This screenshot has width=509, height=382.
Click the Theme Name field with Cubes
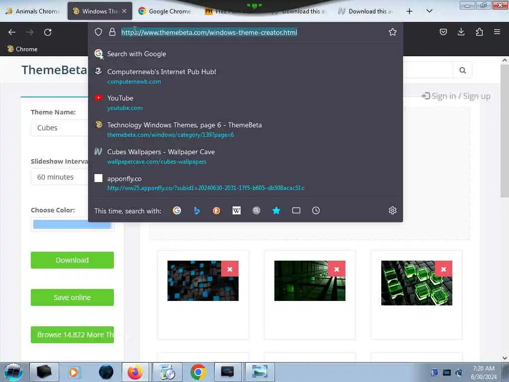(x=60, y=128)
